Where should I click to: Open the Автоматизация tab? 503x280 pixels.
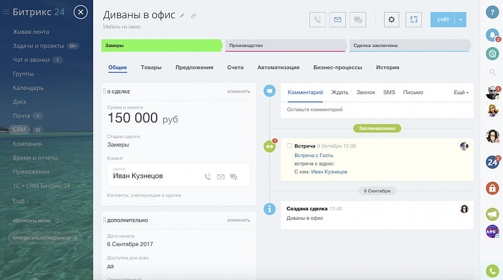click(x=278, y=67)
